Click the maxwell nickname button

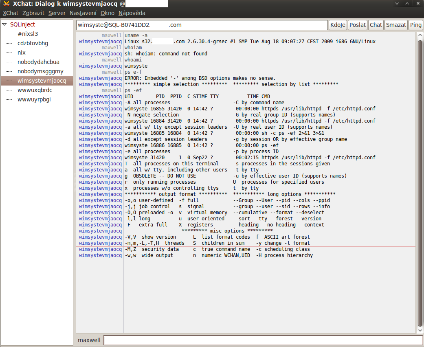coord(89,340)
